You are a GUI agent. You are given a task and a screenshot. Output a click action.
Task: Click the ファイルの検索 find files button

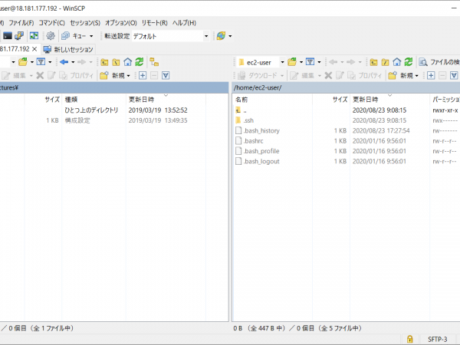(439, 62)
